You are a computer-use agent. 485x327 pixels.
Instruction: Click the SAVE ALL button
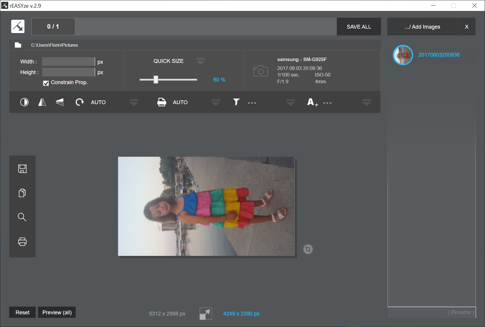[359, 27]
